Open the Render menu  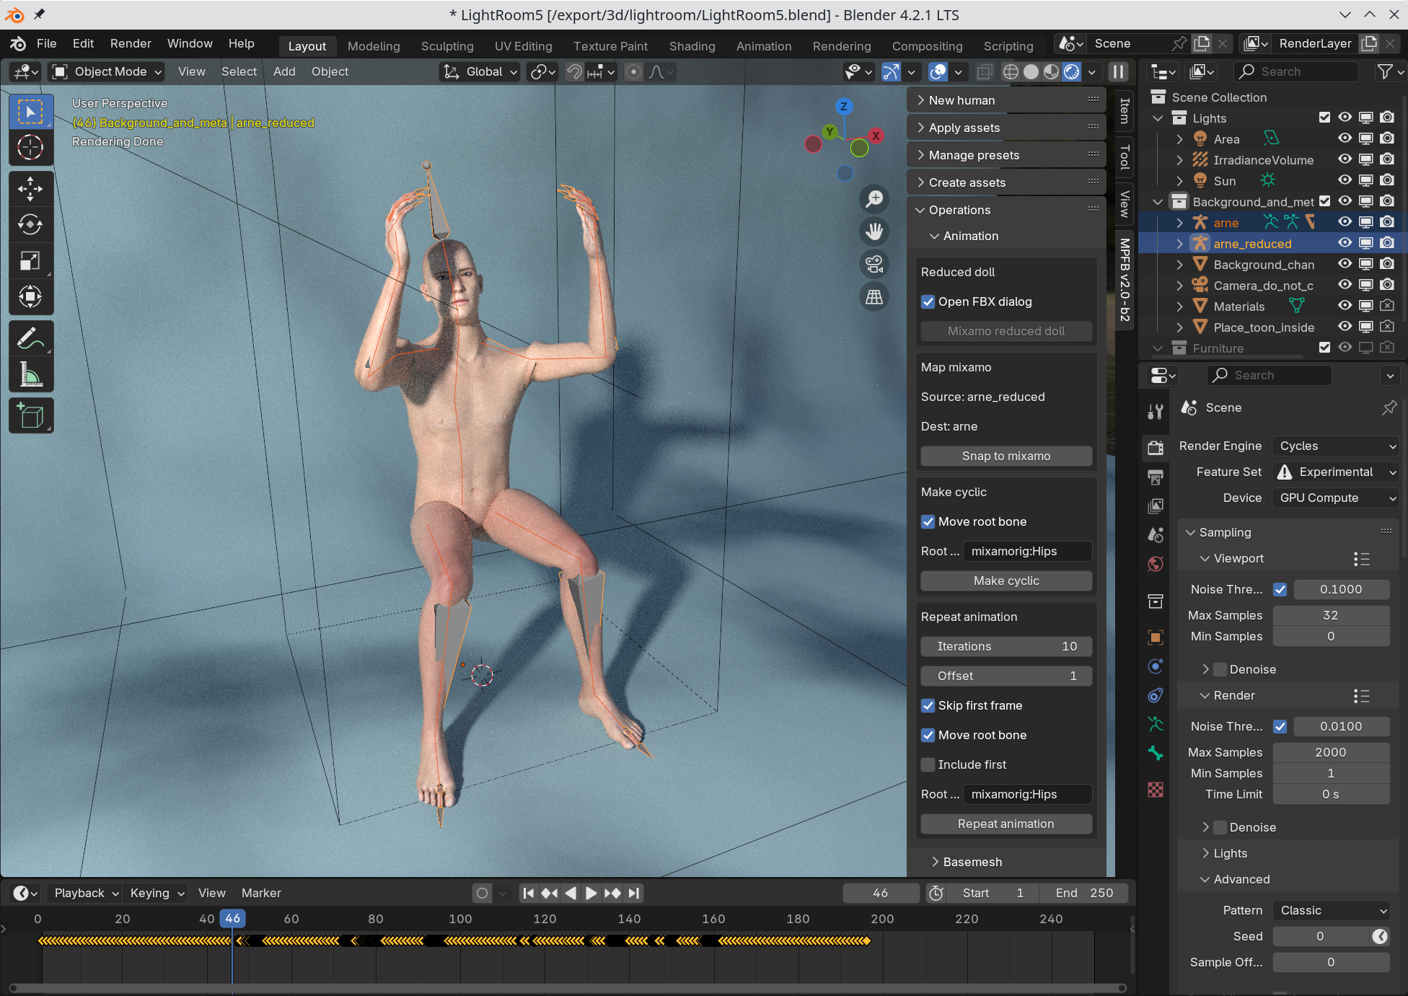coord(131,43)
